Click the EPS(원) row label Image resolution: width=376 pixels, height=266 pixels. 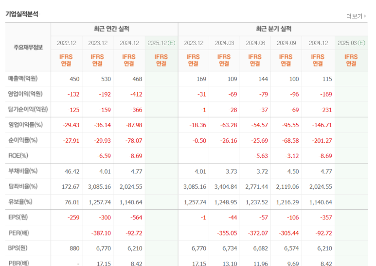pyautogui.click(x=18, y=217)
